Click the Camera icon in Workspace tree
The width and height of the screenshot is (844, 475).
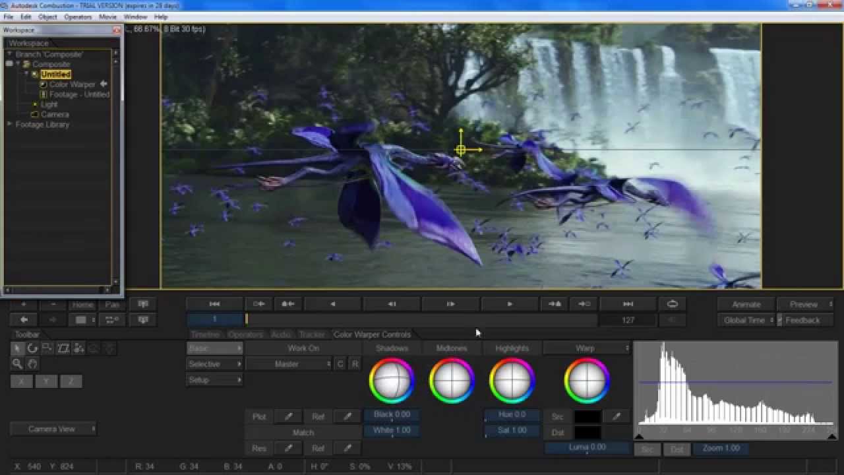(35, 114)
